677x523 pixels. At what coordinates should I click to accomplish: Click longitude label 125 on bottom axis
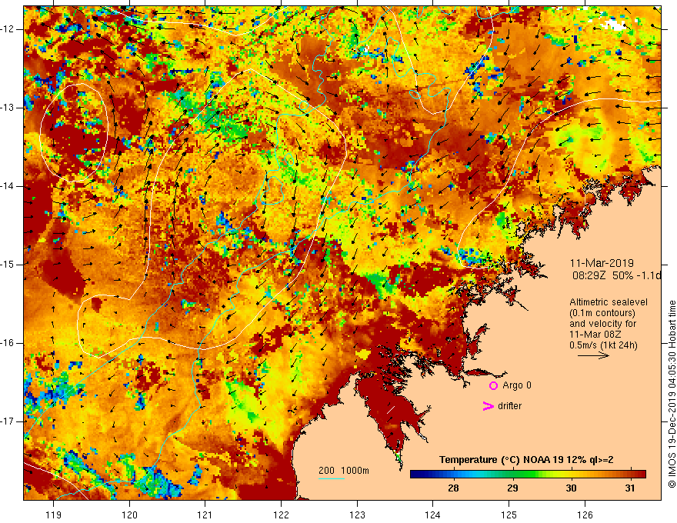tap(509, 515)
